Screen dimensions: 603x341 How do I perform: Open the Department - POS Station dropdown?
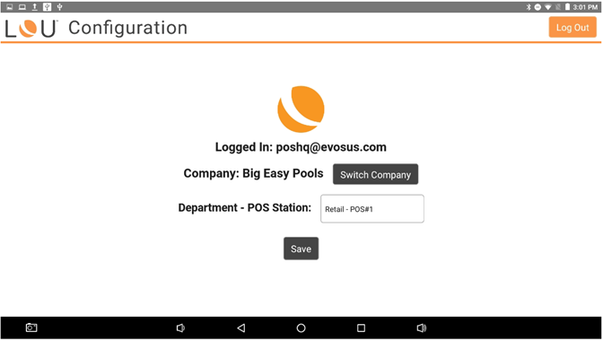coord(371,209)
